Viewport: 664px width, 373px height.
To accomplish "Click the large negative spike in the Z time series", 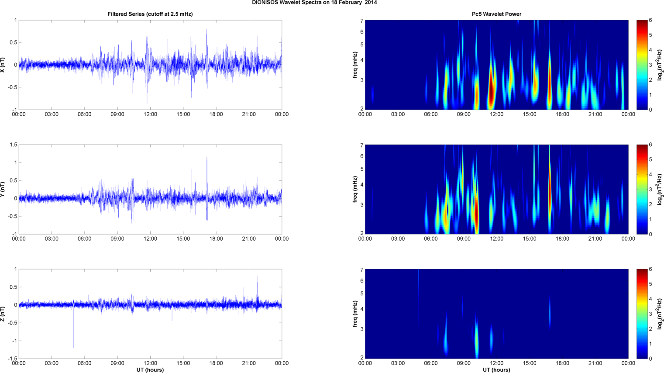I will tap(73, 328).
